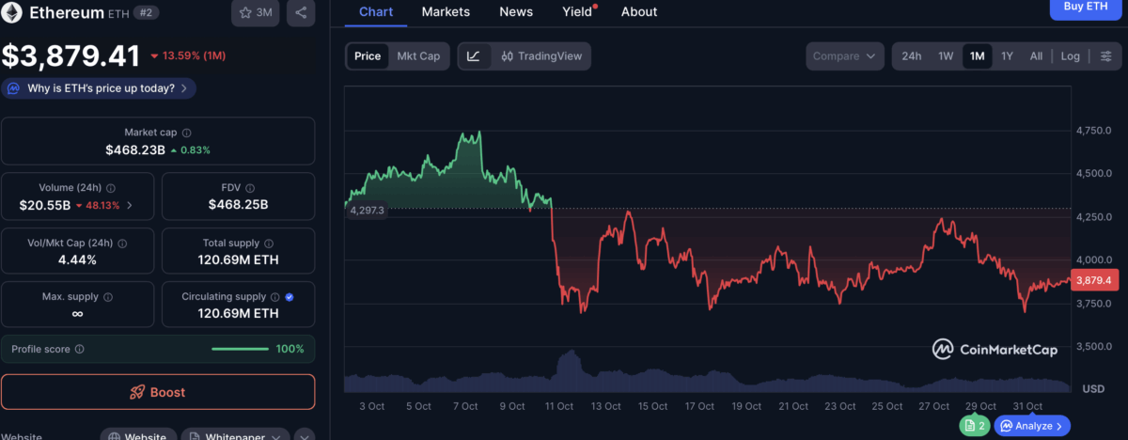This screenshot has width=1128, height=440.
Task: Click the green notes badge with 2
Action: tap(974, 426)
